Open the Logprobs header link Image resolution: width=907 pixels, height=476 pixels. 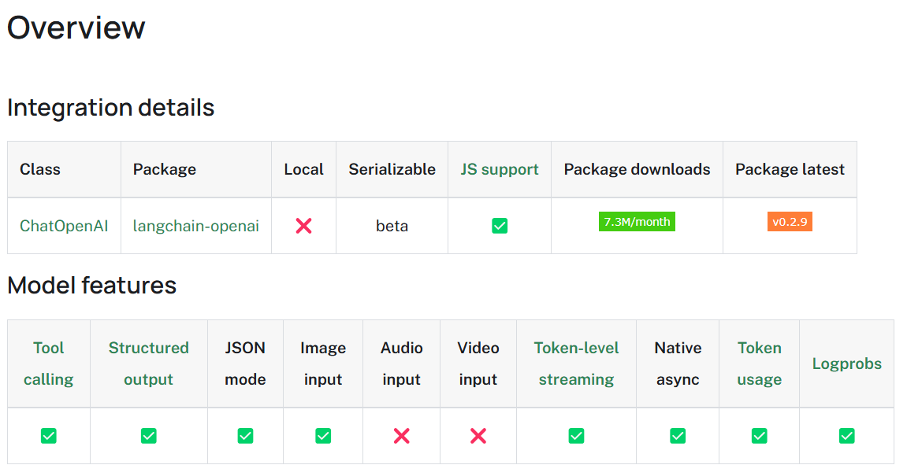[x=847, y=363]
